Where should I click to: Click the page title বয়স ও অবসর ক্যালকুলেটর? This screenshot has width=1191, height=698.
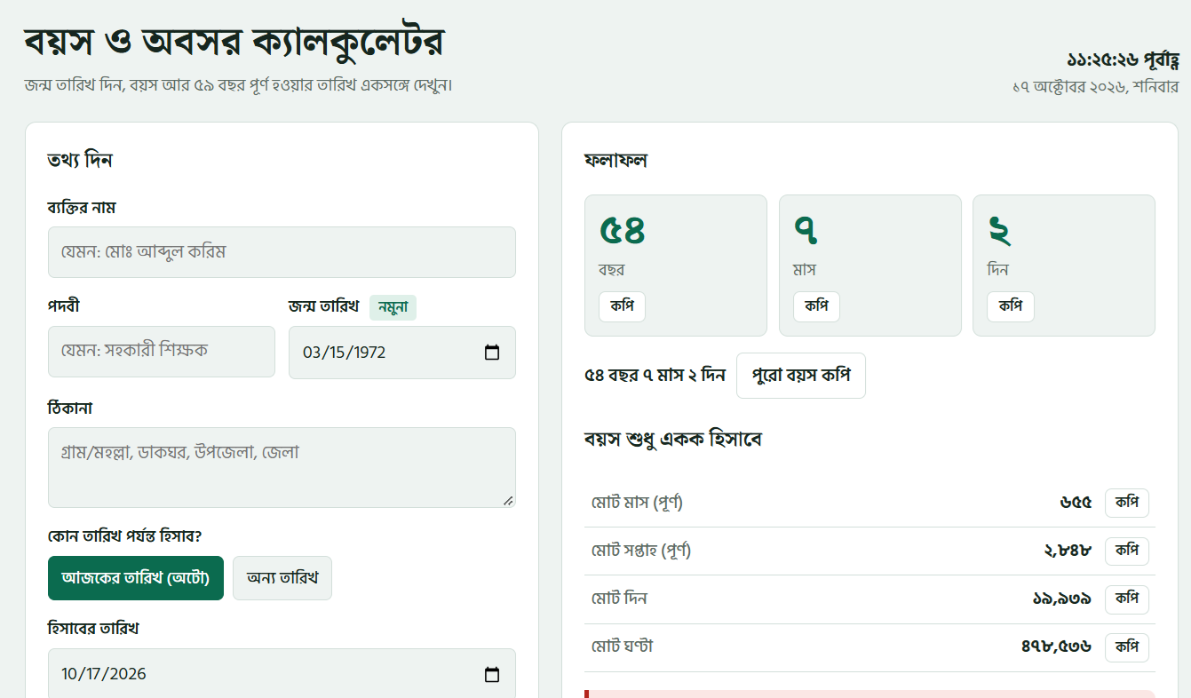click(x=234, y=42)
